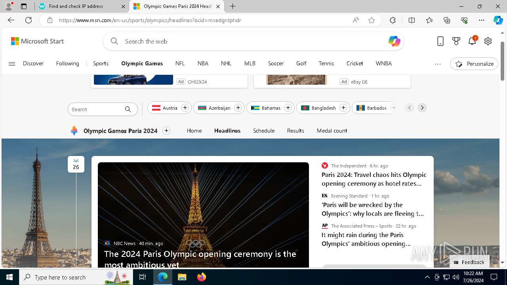Read Travel chaos hits Olympic opening article

(x=374, y=179)
